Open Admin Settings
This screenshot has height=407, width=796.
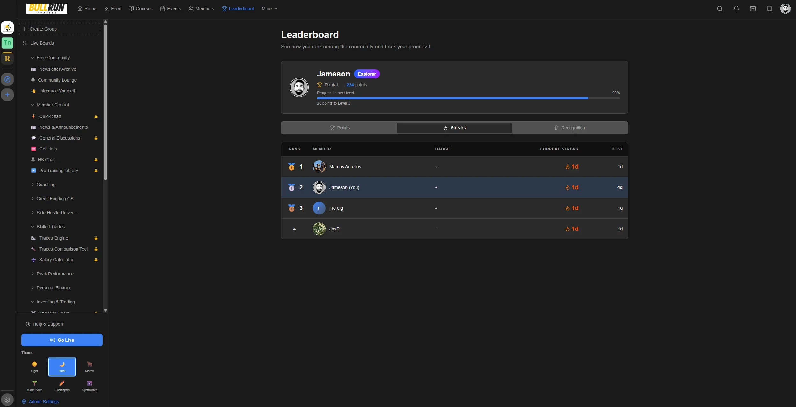[41, 402]
